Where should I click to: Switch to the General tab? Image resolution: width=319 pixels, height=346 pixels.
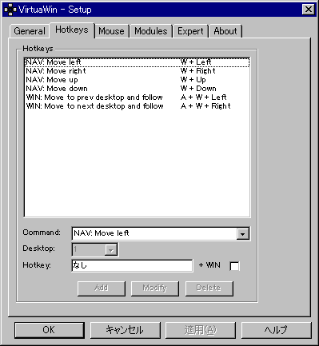(30, 31)
